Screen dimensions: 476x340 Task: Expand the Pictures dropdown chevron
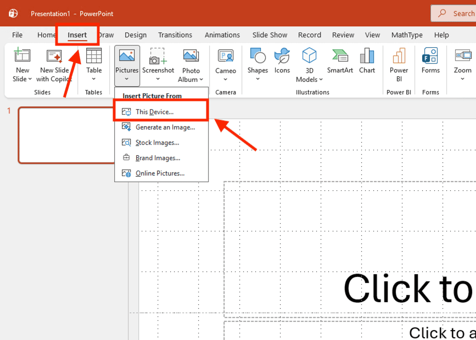point(127,79)
